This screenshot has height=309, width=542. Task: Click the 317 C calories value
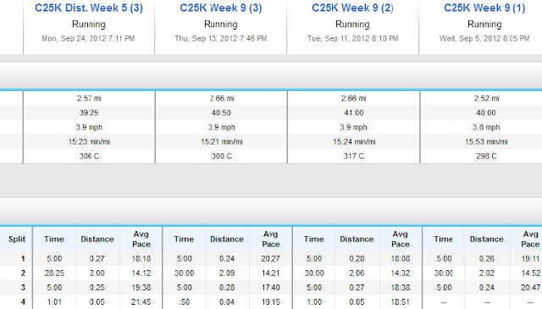click(x=354, y=157)
